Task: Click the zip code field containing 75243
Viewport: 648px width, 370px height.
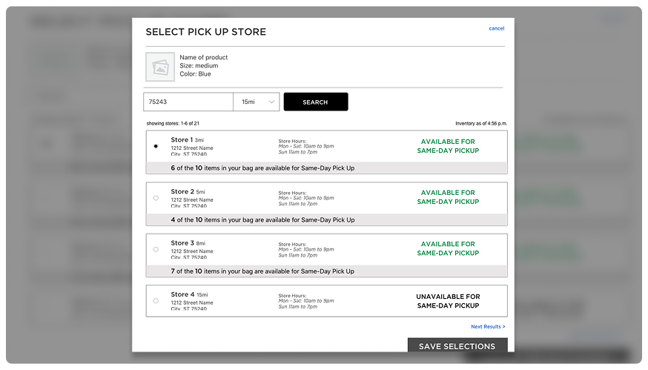Action: pos(188,102)
